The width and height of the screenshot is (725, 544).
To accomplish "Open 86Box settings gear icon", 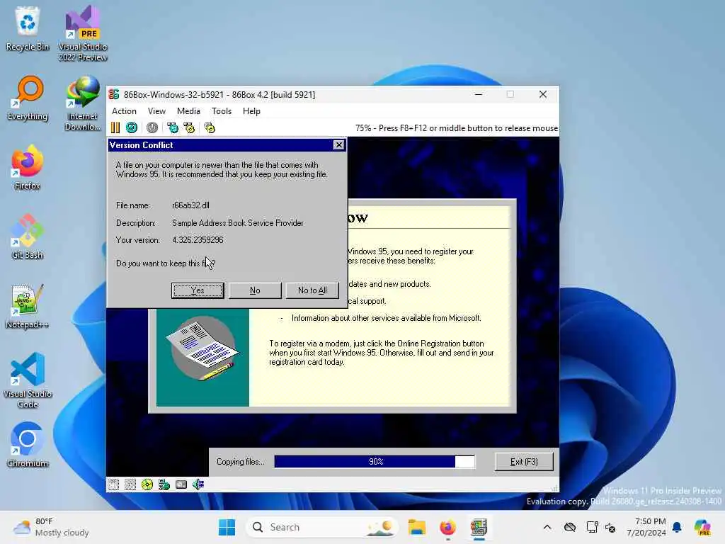I will (x=210, y=127).
